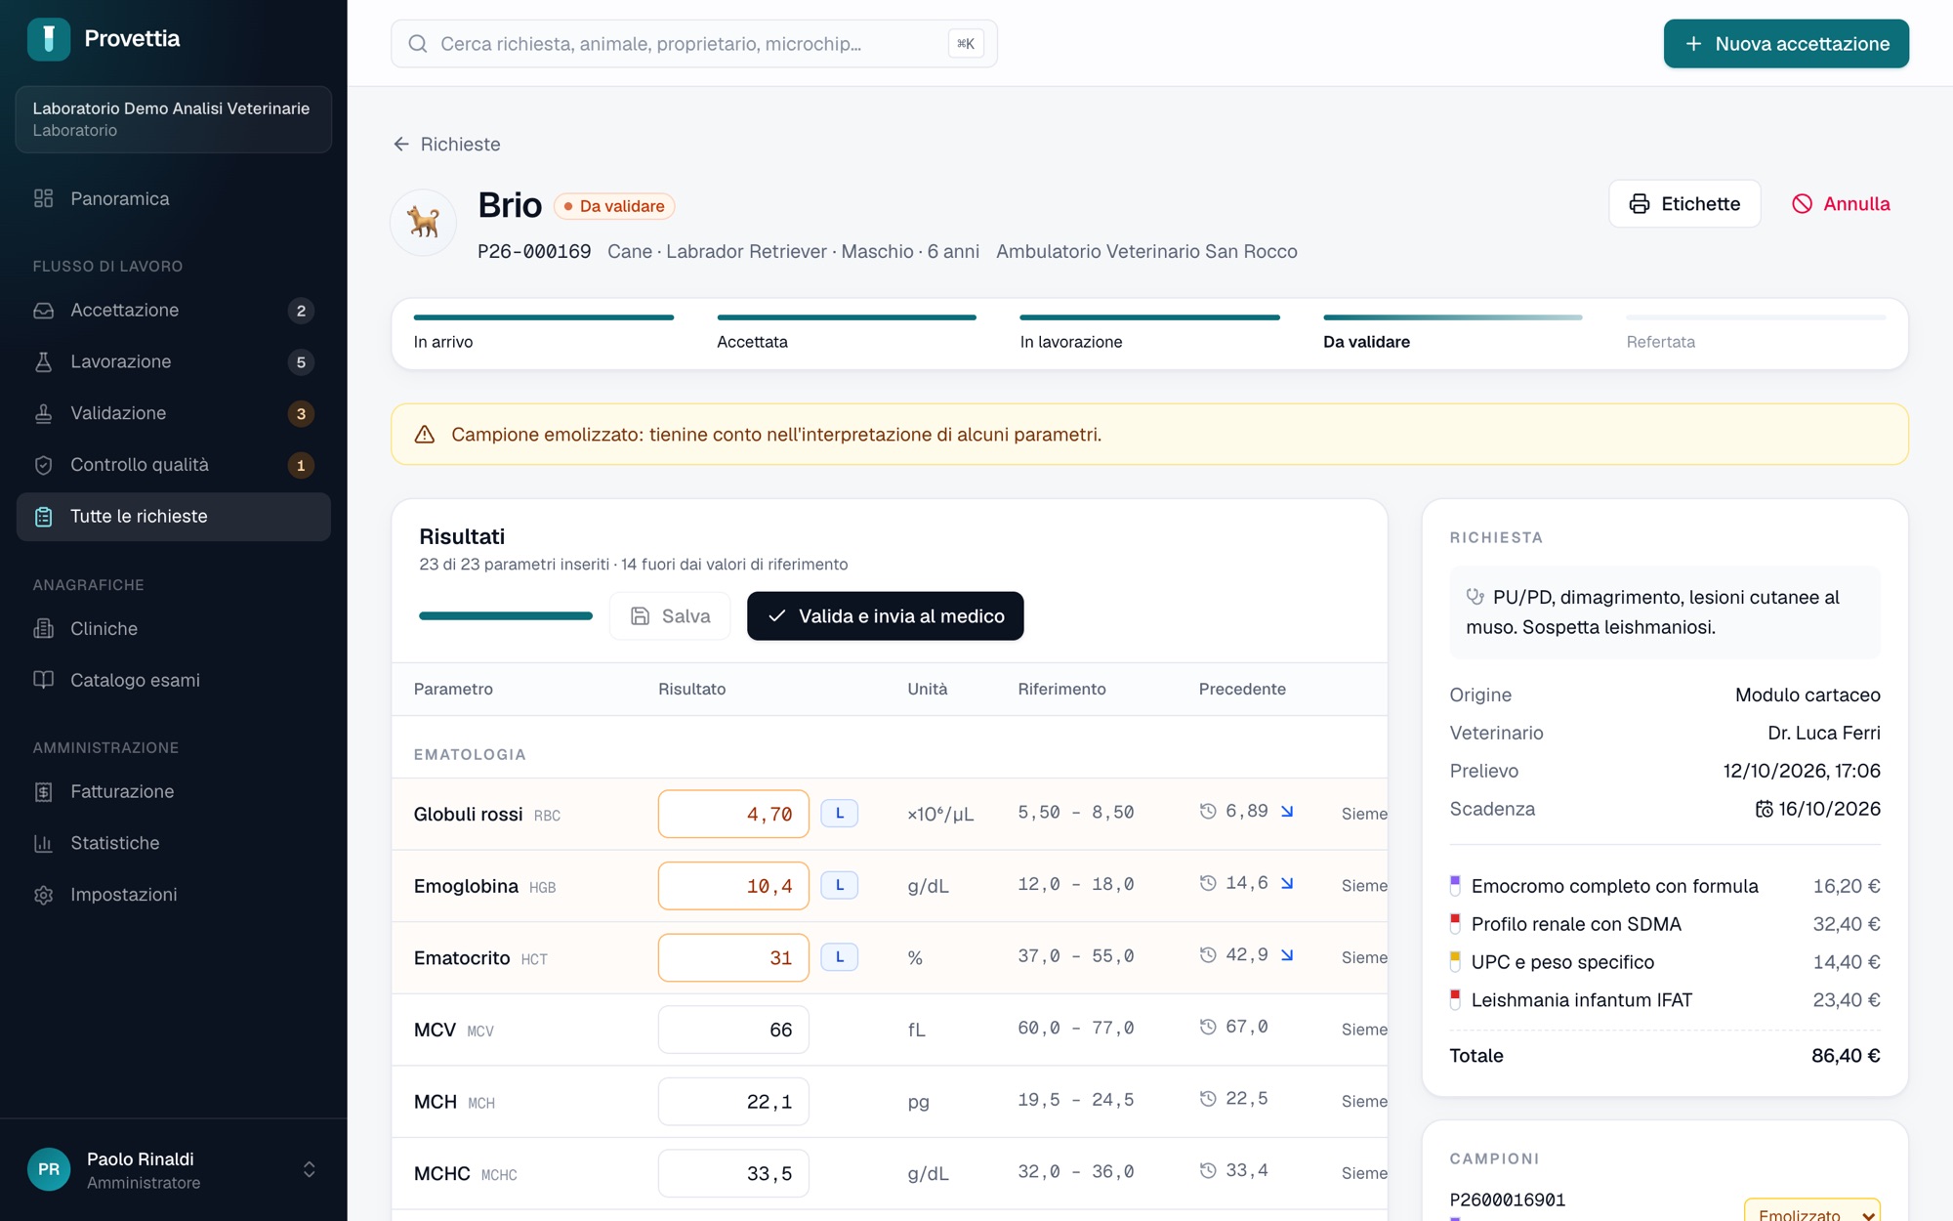This screenshot has height=1221, width=1953.
Task: Click Valida e invia al medico
Action: (885, 616)
